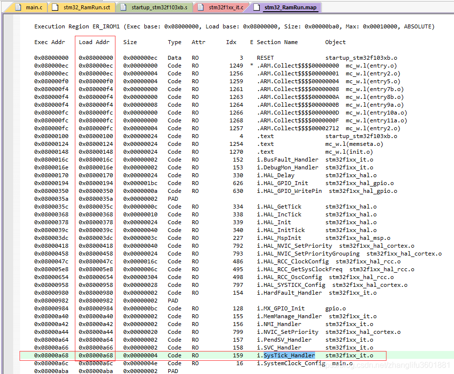Select the stm32_RamRun.map tab

[286, 7]
